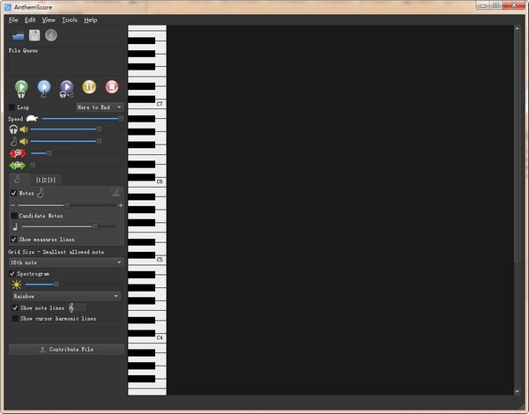This screenshot has height=414, width=529.
Task: Click the green horizontal zoom icon
Action: [18, 166]
